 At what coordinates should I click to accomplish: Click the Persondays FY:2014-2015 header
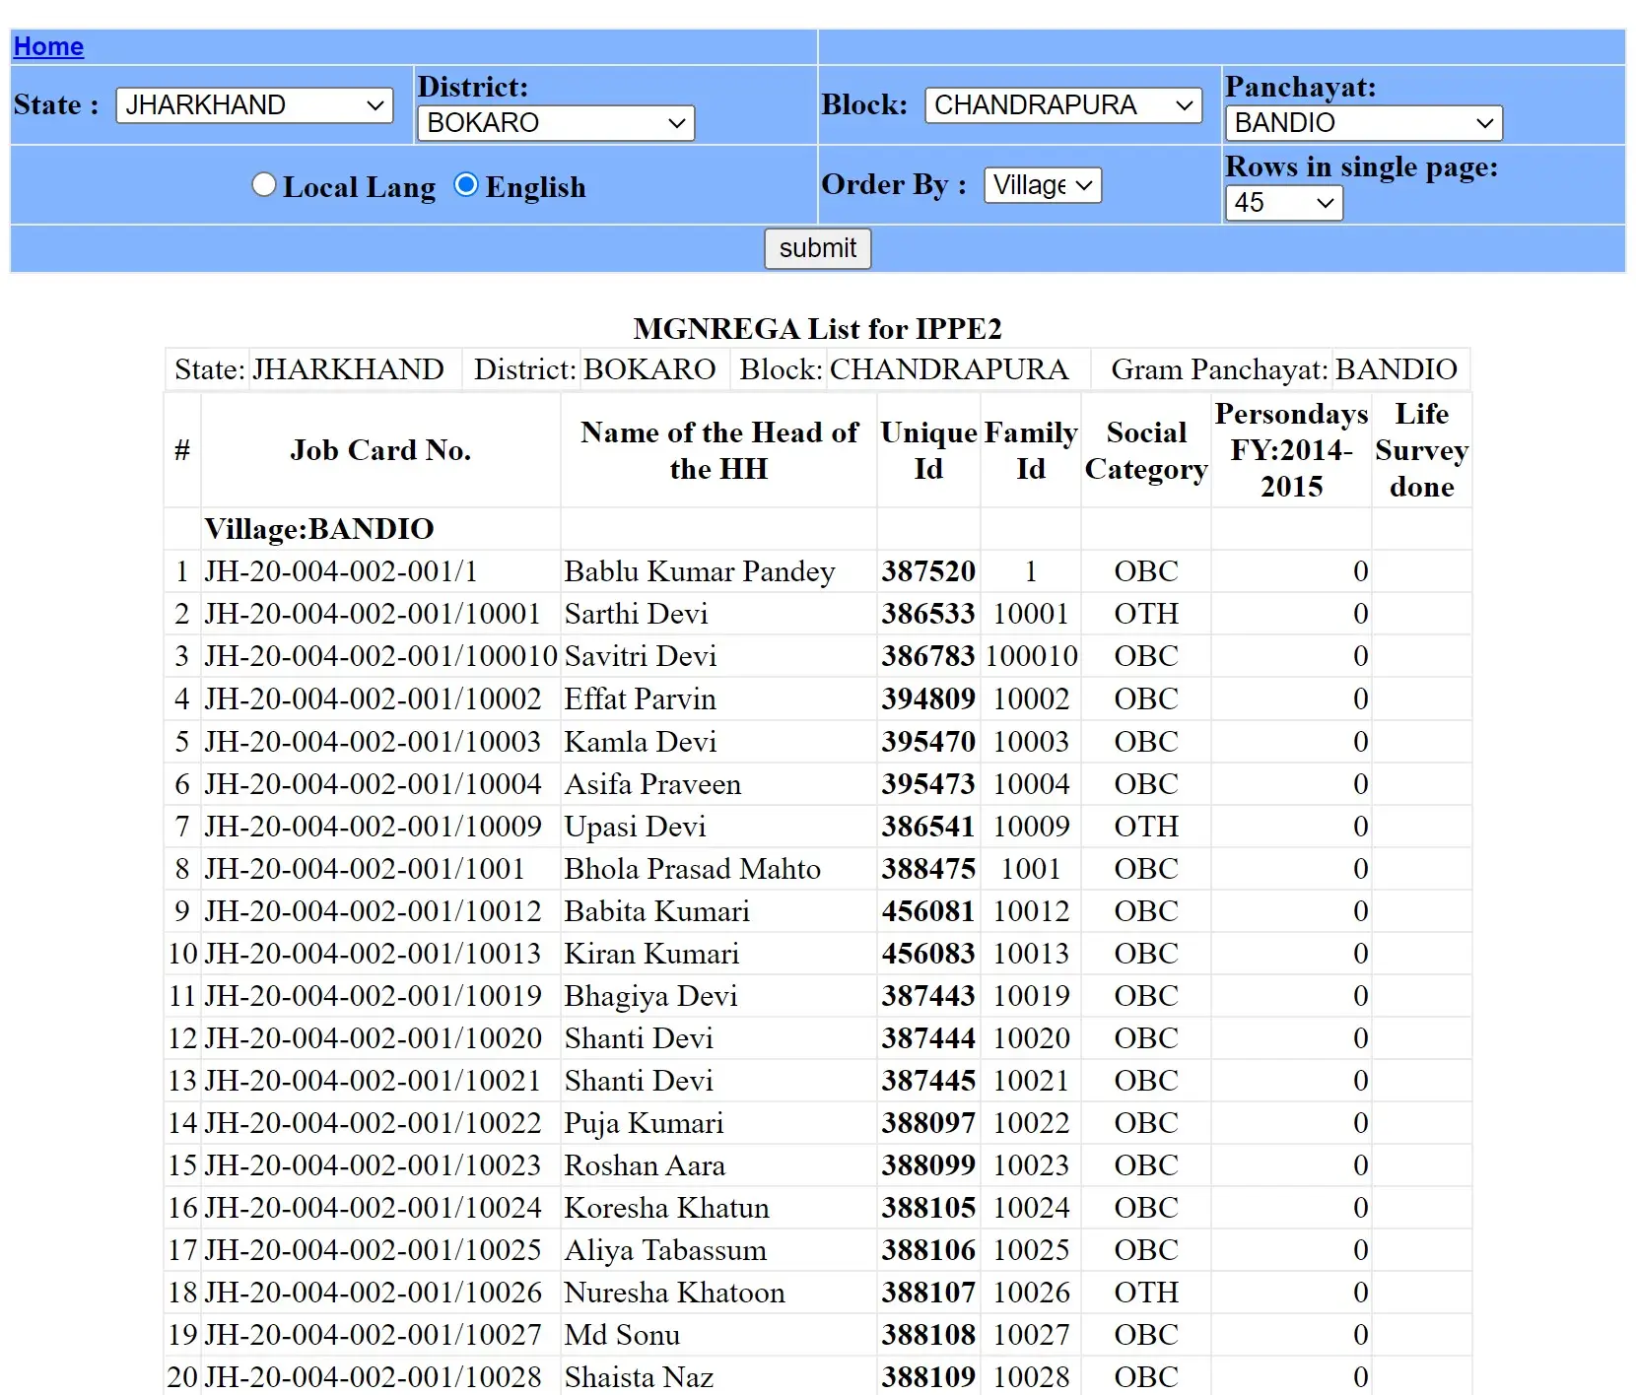[x=1291, y=450]
